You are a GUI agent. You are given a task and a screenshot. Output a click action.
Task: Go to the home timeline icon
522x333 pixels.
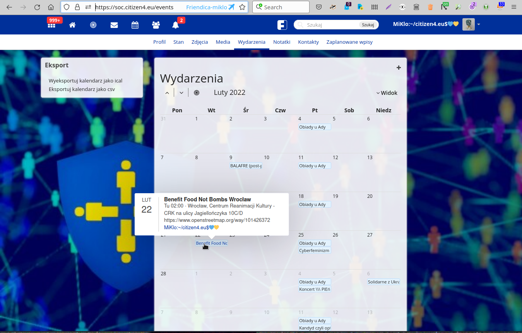pyautogui.click(x=72, y=25)
